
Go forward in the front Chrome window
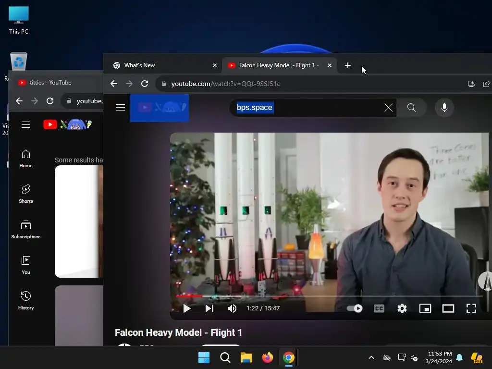click(129, 84)
